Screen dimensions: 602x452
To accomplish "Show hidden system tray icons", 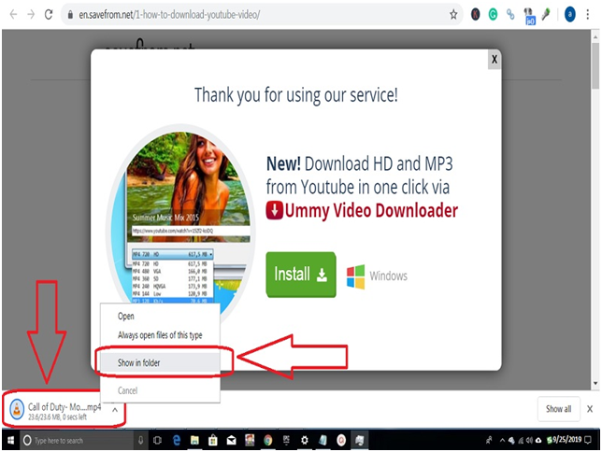I will click(x=502, y=441).
